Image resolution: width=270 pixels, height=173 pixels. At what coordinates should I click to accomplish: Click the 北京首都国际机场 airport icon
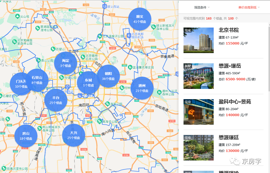(129, 36)
